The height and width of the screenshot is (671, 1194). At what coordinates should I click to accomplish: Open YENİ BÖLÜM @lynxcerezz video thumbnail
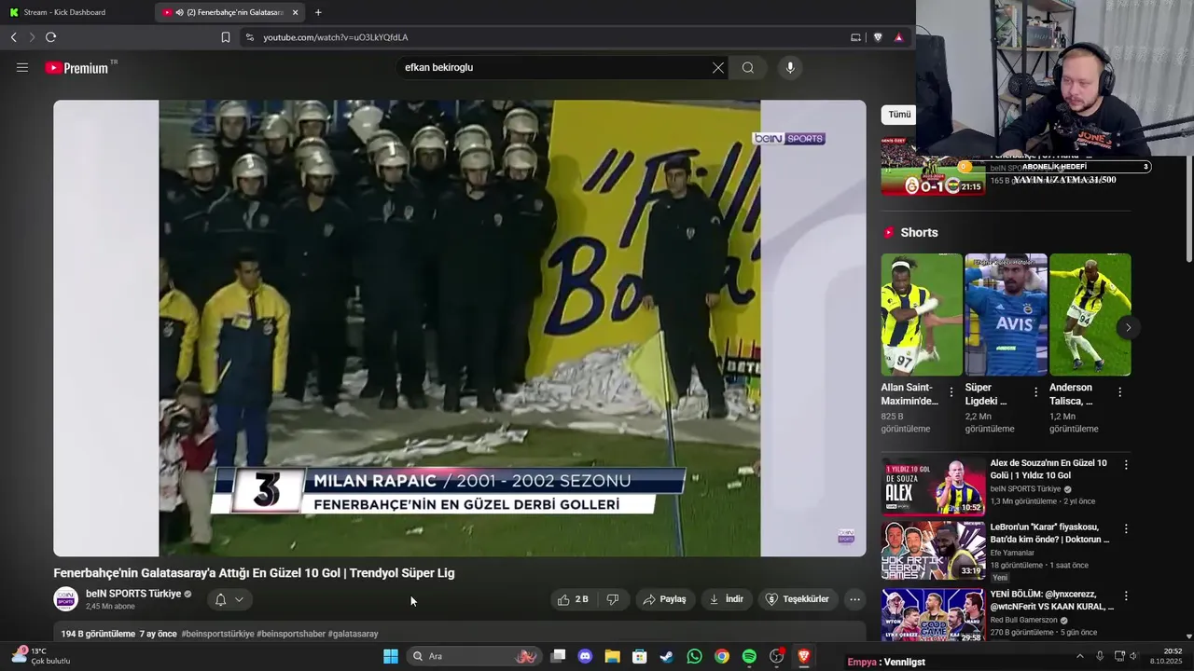[x=933, y=615]
